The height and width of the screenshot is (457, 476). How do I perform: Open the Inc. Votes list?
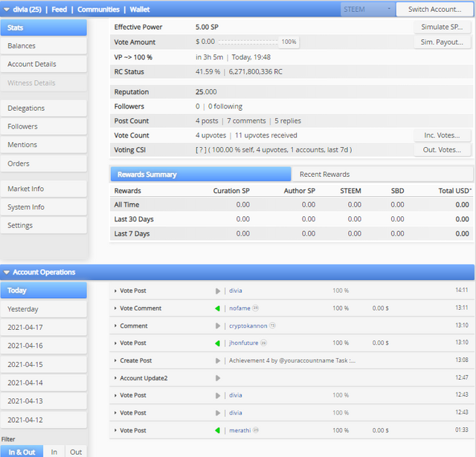(x=442, y=135)
